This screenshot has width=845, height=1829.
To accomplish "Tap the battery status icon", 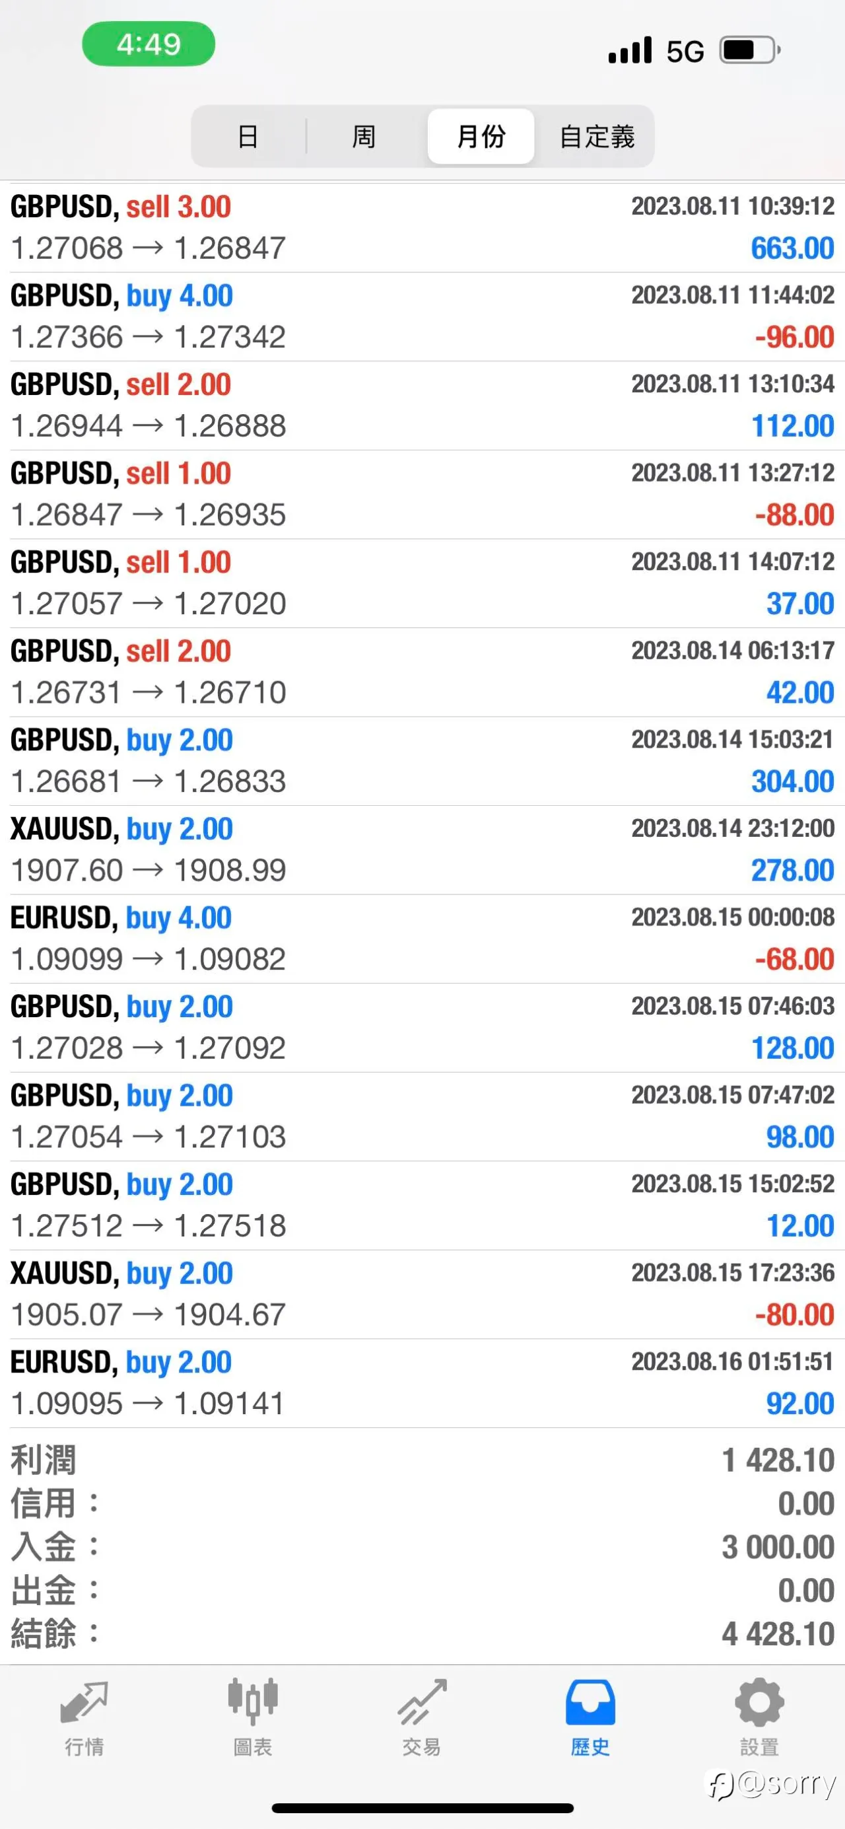I will pos(751,50).
